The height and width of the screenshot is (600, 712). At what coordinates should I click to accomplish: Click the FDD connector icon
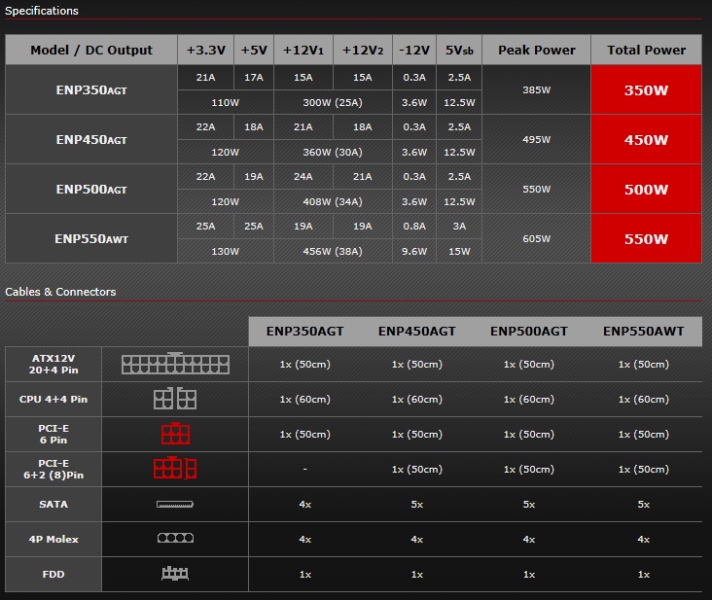[x=175, y=573]
